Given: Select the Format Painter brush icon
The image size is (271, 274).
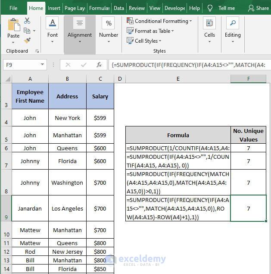Looking at the screenshot, I should point(27,41).
